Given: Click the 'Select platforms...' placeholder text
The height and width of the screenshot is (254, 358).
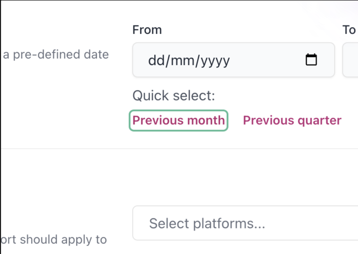Looking at the screenshot, I should 207,224.
